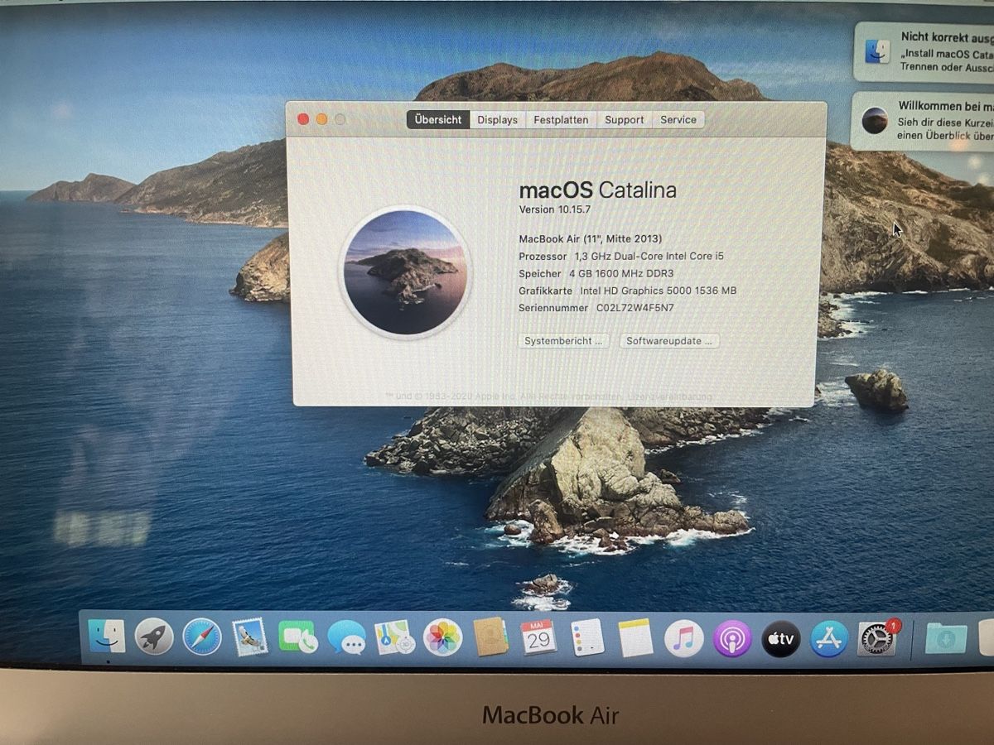Open the 'Nicht korrekt' notification
The width and height of the screenshot is (994, 745).
tap(924, 51)
